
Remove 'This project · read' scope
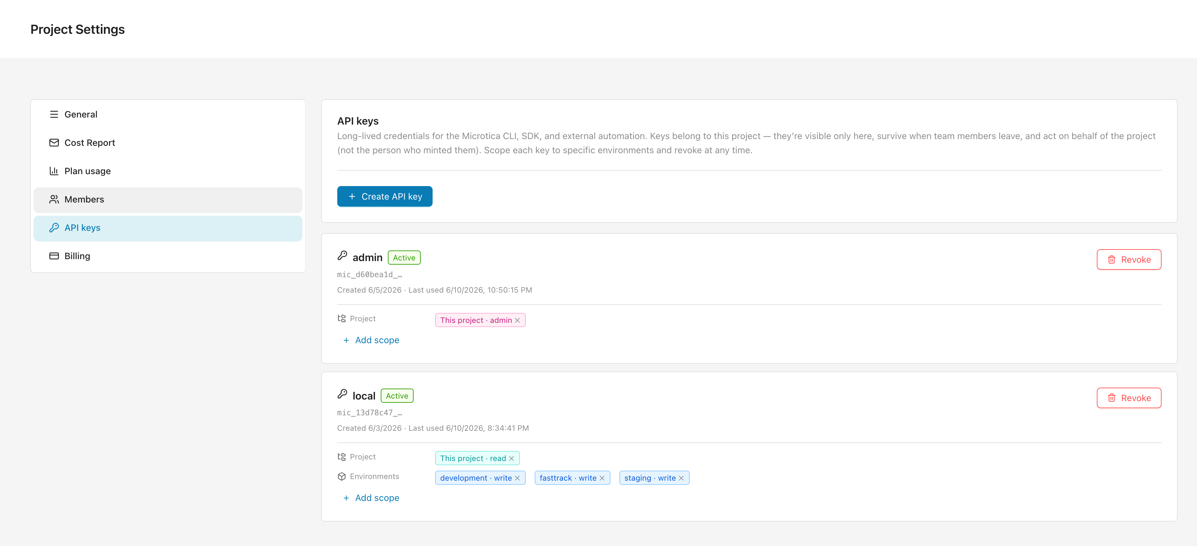[512, 459]
